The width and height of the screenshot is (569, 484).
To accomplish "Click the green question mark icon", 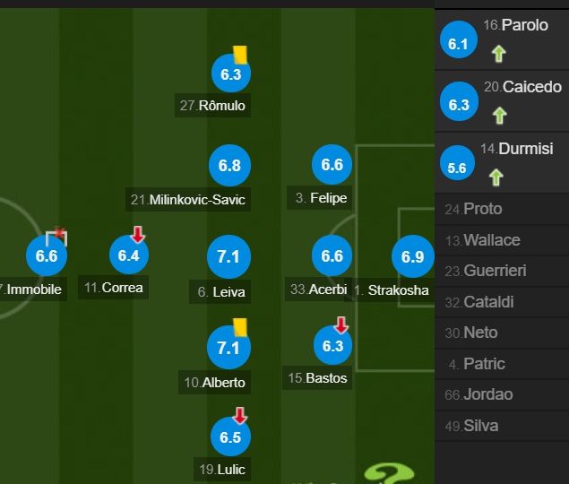I will (389, 473).
